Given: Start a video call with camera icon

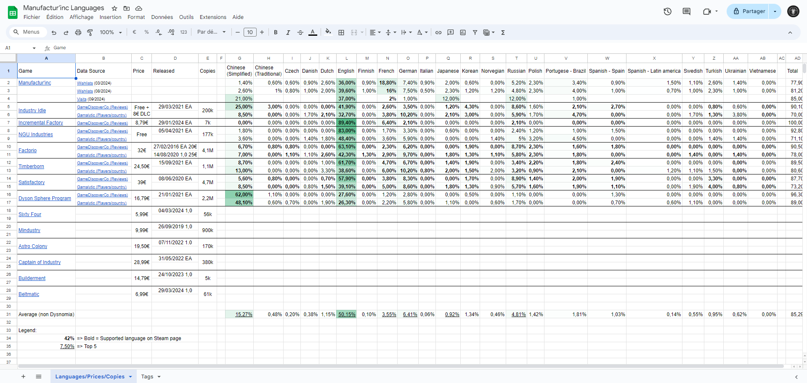Looking at the screenshot, I should tap(710, 11).
